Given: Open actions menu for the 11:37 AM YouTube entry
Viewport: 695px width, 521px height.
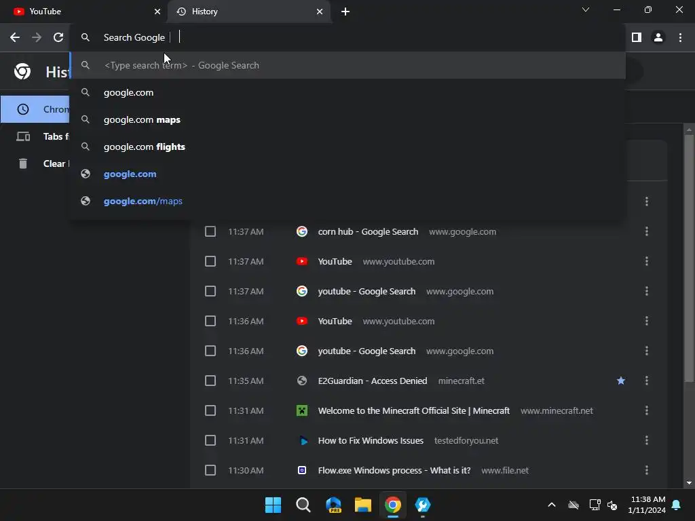Looking at the screenshot, I should pos(646,261).
